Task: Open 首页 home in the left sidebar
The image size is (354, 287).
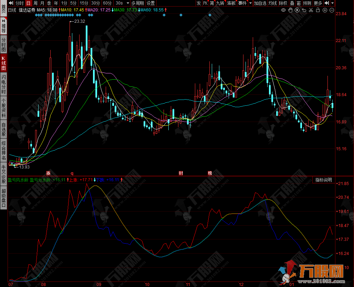Action: [3, 9]
